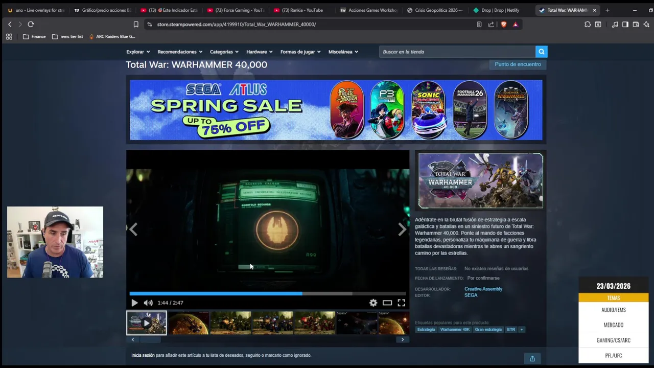Open the ETR tag

pos(511,330)
